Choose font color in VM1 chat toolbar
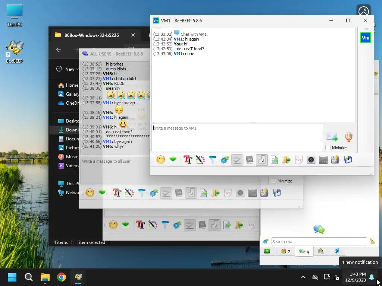Image resolution: width=382 pixels, height=286 pixels. [200, 160]
